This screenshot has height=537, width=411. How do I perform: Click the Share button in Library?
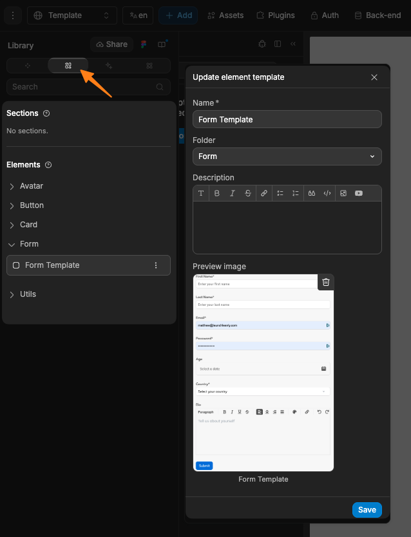click(111, 44)
